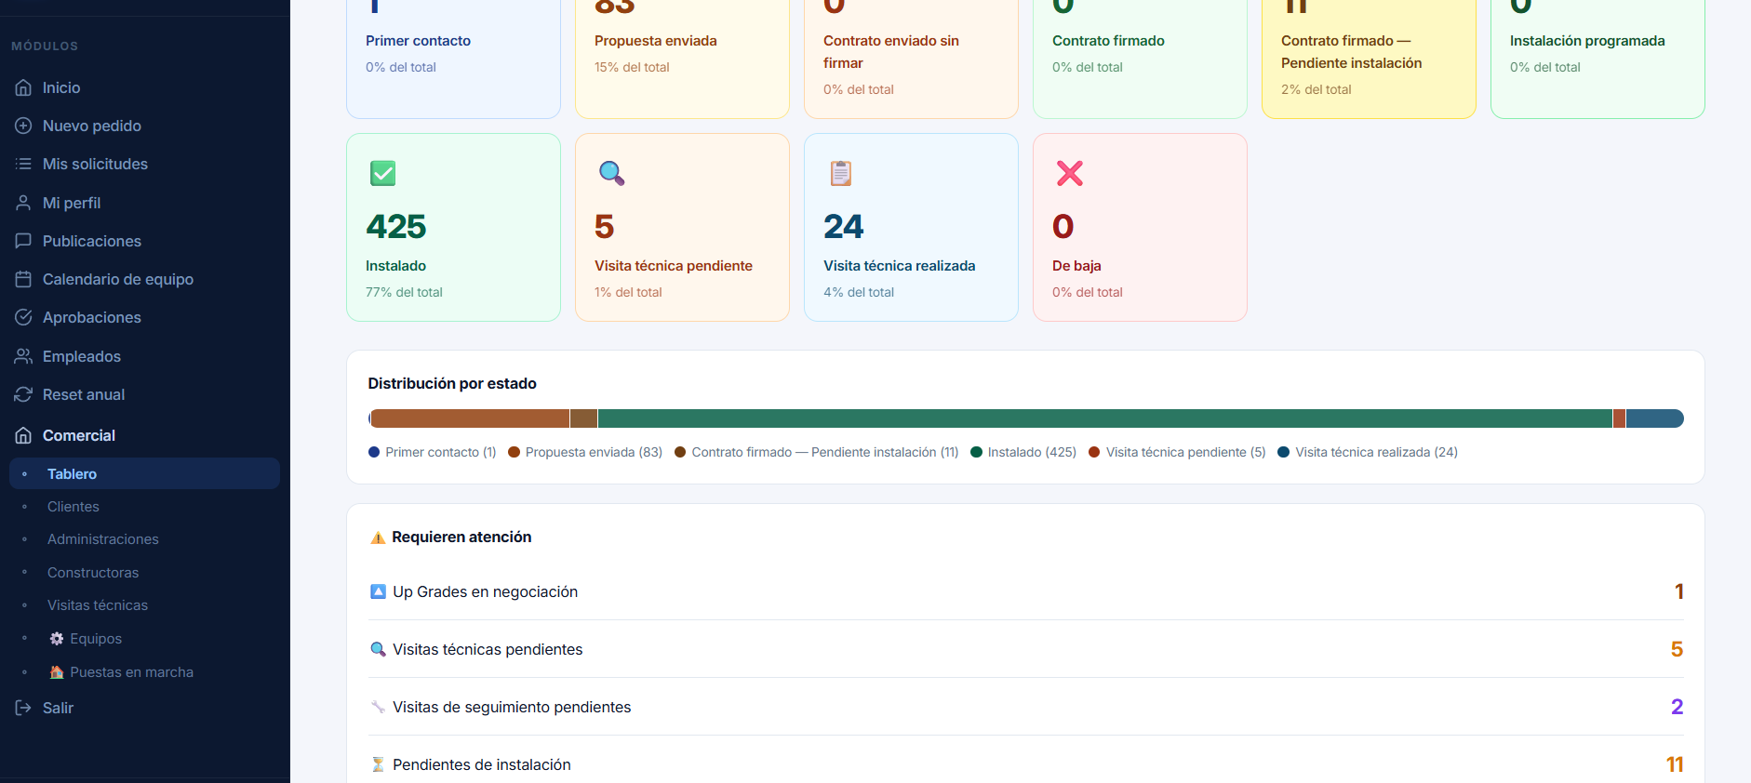Open Puestas en marcha submenu item
Viewport: 1751px width, 783px height.
(144, 672)
